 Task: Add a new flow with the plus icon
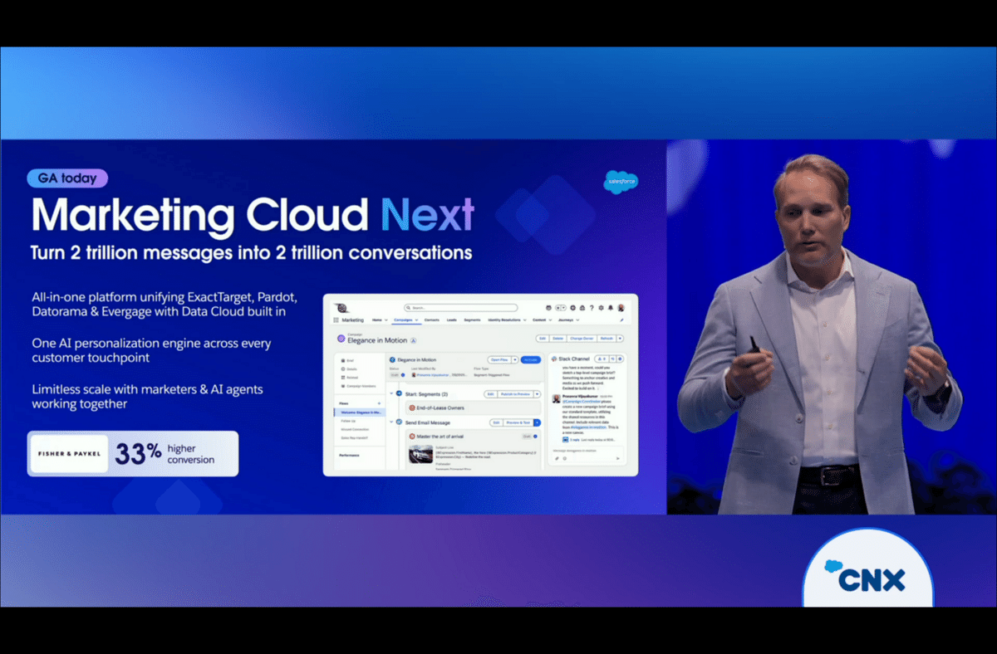click(379, 403)
